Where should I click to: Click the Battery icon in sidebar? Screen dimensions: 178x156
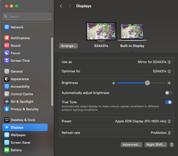pyautogui.click(x=7, y=150)
